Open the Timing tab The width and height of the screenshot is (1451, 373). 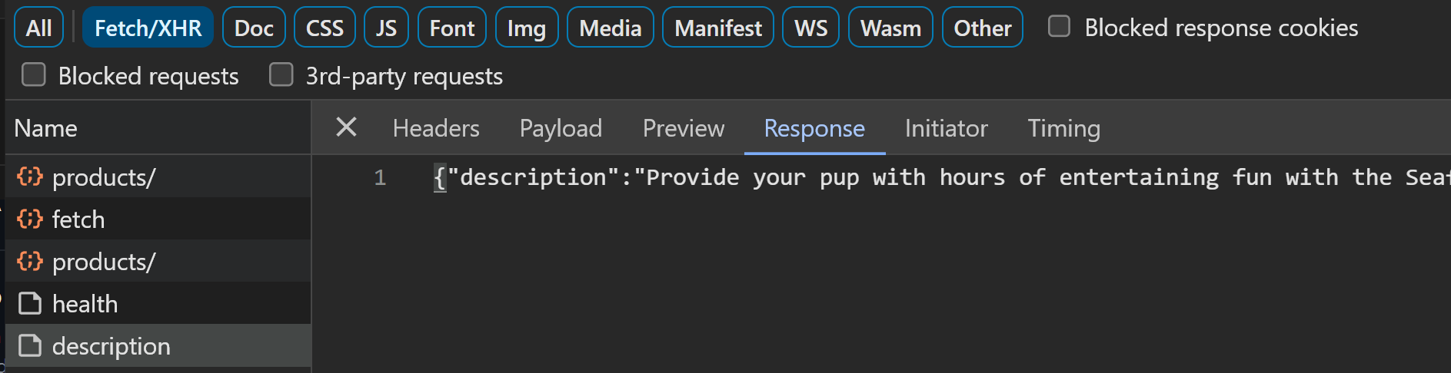pos(1063,128)
